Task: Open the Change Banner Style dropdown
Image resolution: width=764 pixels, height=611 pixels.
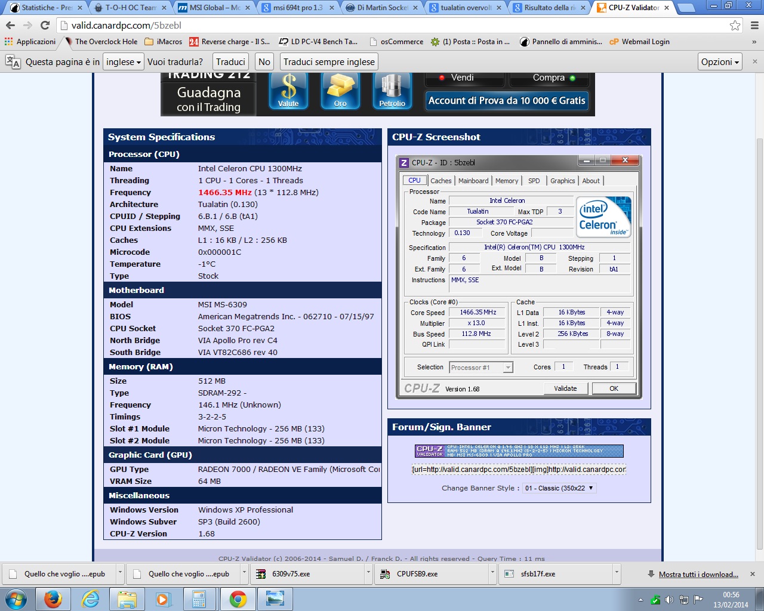Action: pos(559,488)
